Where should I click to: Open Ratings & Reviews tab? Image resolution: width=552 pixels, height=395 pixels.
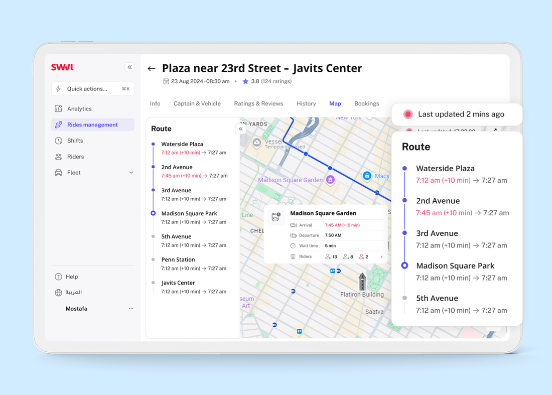pos(258,103)
